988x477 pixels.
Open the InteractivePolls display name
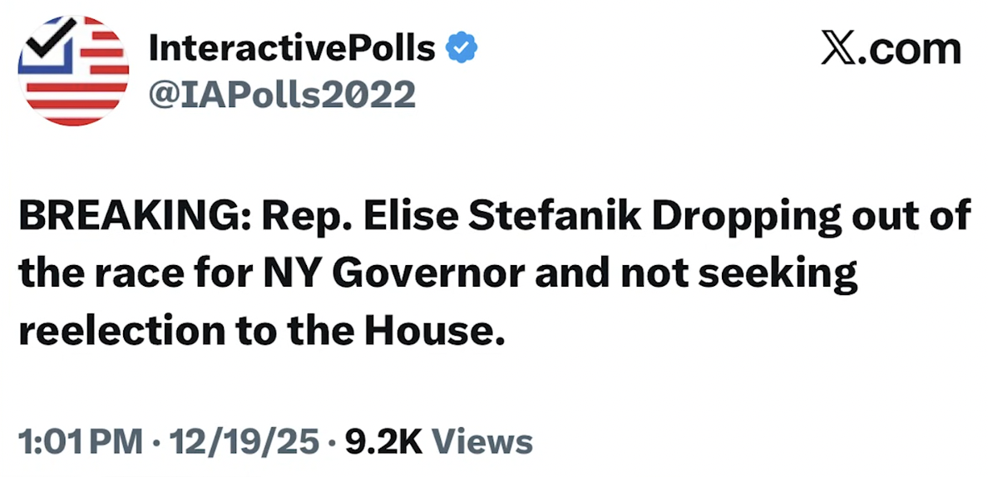pos(291,49)
